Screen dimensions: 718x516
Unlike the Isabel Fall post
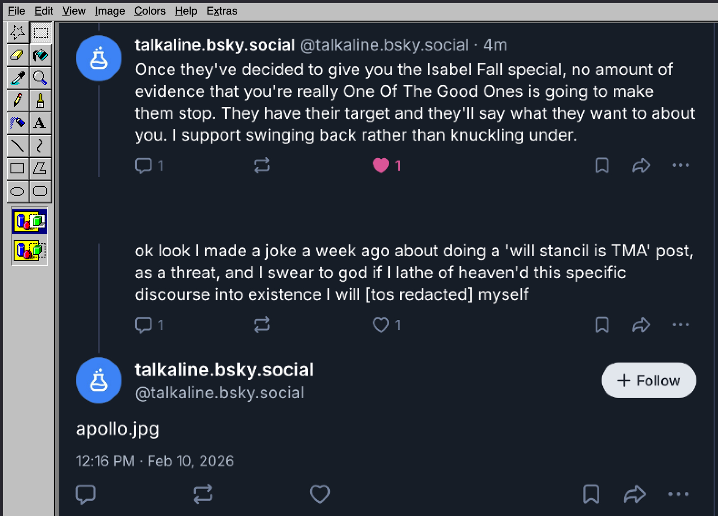[x=381, y=165]
